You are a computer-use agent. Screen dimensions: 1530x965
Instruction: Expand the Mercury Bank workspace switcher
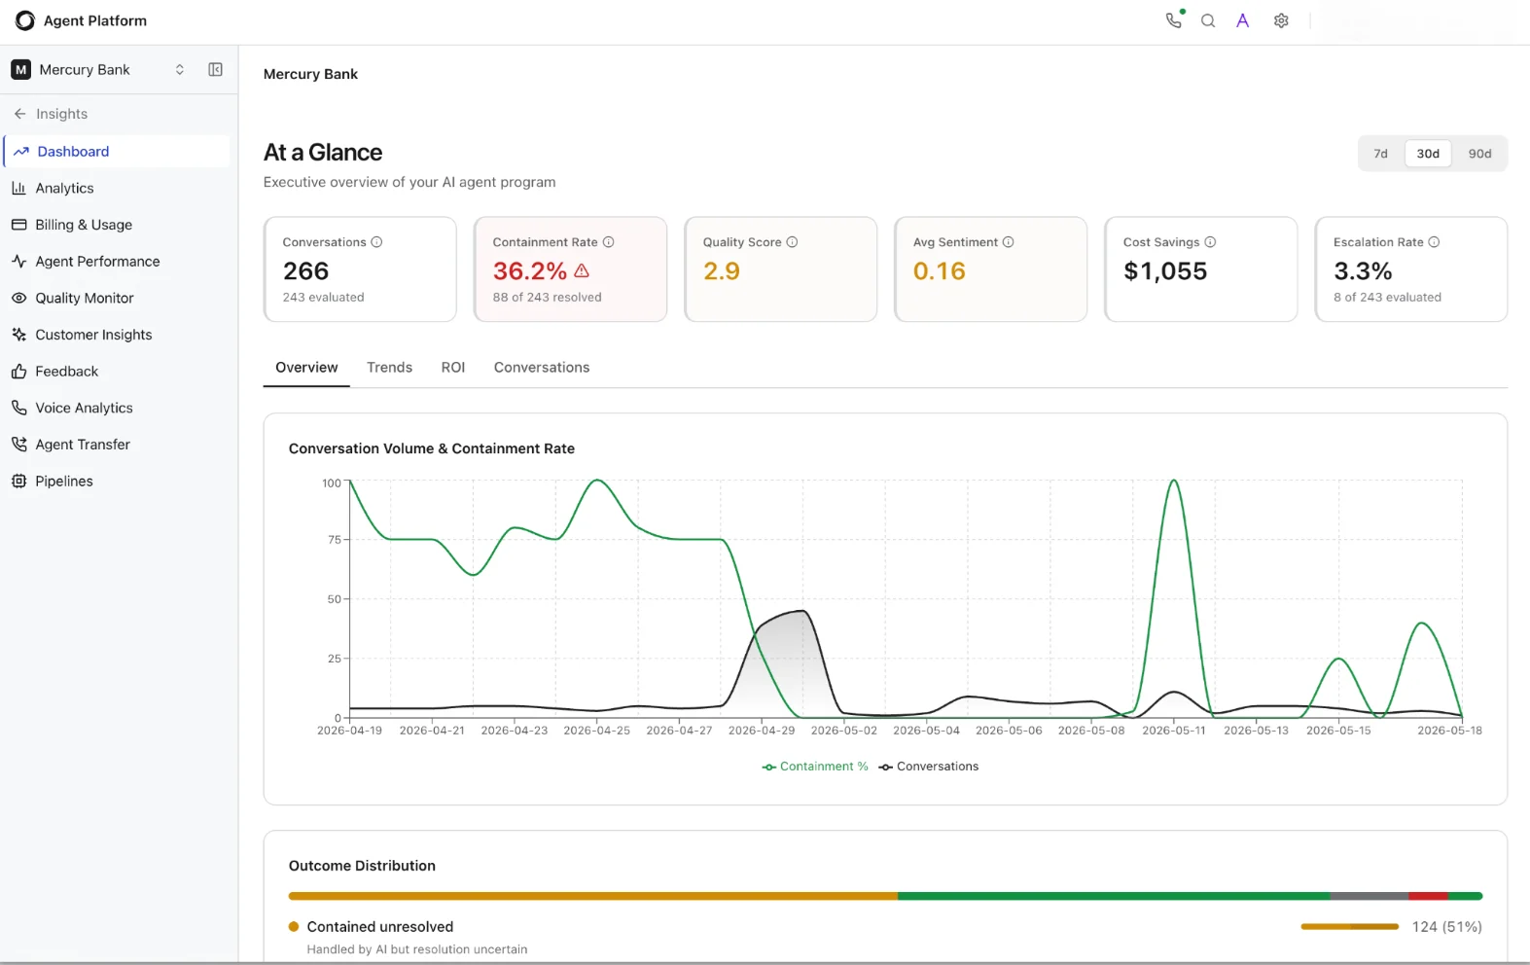tap(180, 69)
